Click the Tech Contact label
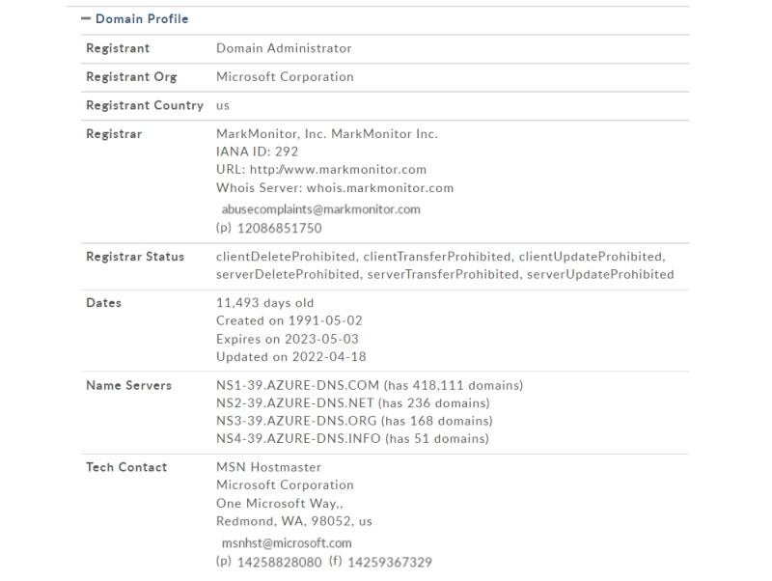The width and height of the screenshot is (772, 581). (126, 467)
